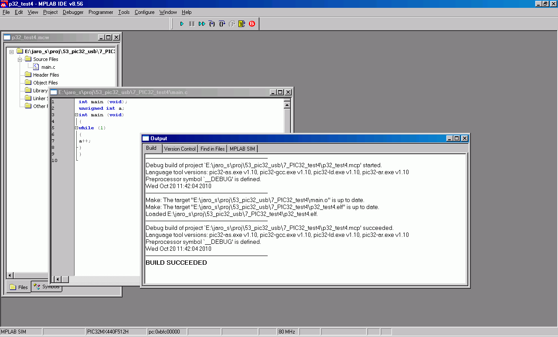Click BUILD SUCCEEDED text in output

pos(176,263)
